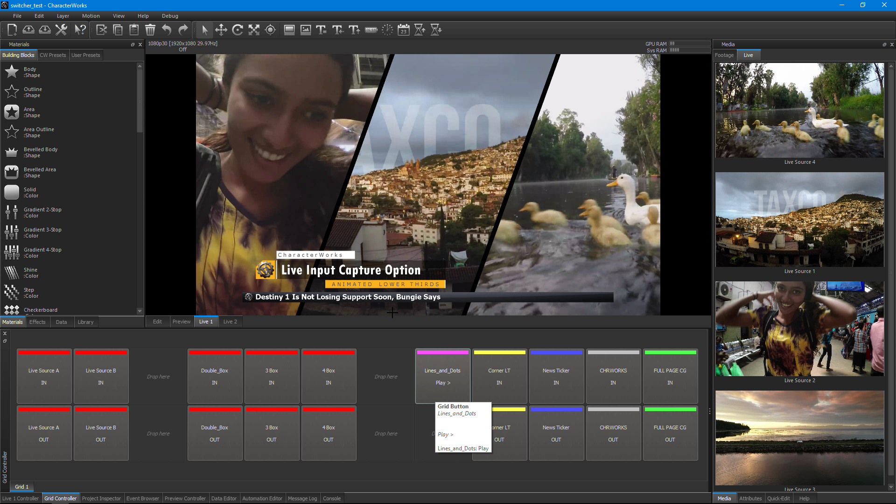Click the Delete trash can icon
Viewport: 896px width, 504px height.
tap(150, 30)
